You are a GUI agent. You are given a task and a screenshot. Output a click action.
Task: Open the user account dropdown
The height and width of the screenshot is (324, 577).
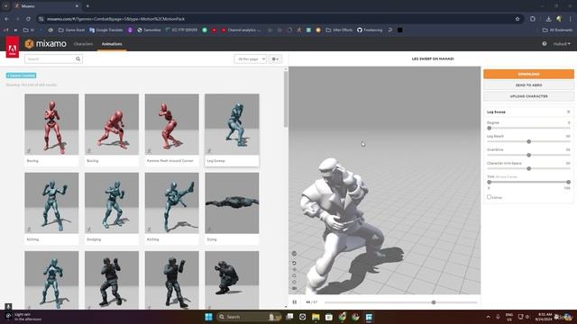[562, 44]
